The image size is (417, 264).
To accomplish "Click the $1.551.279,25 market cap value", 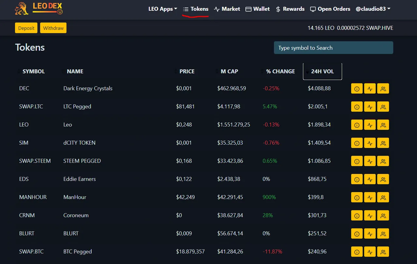I will pos(234,125).
